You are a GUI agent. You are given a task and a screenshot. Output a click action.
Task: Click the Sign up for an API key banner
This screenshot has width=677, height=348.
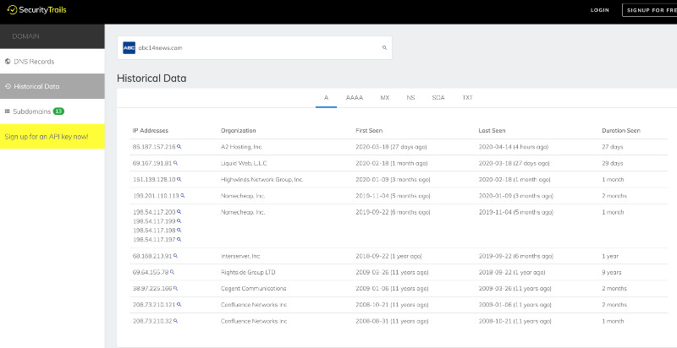click(52, 137)
